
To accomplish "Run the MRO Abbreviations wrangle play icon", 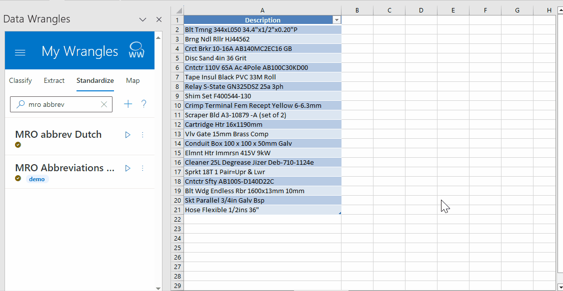I will point(127,168).
